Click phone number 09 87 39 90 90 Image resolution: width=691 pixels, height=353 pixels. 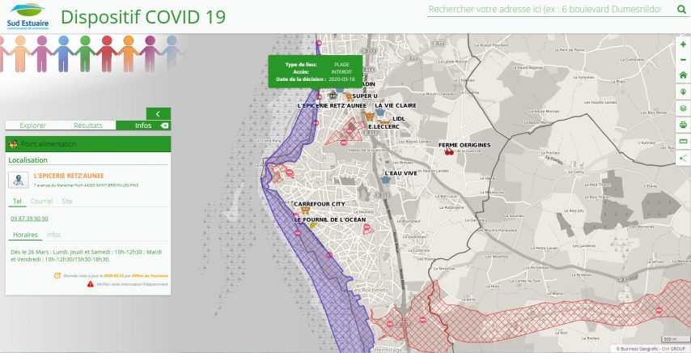pyautogui.click(x=29, y=219)
